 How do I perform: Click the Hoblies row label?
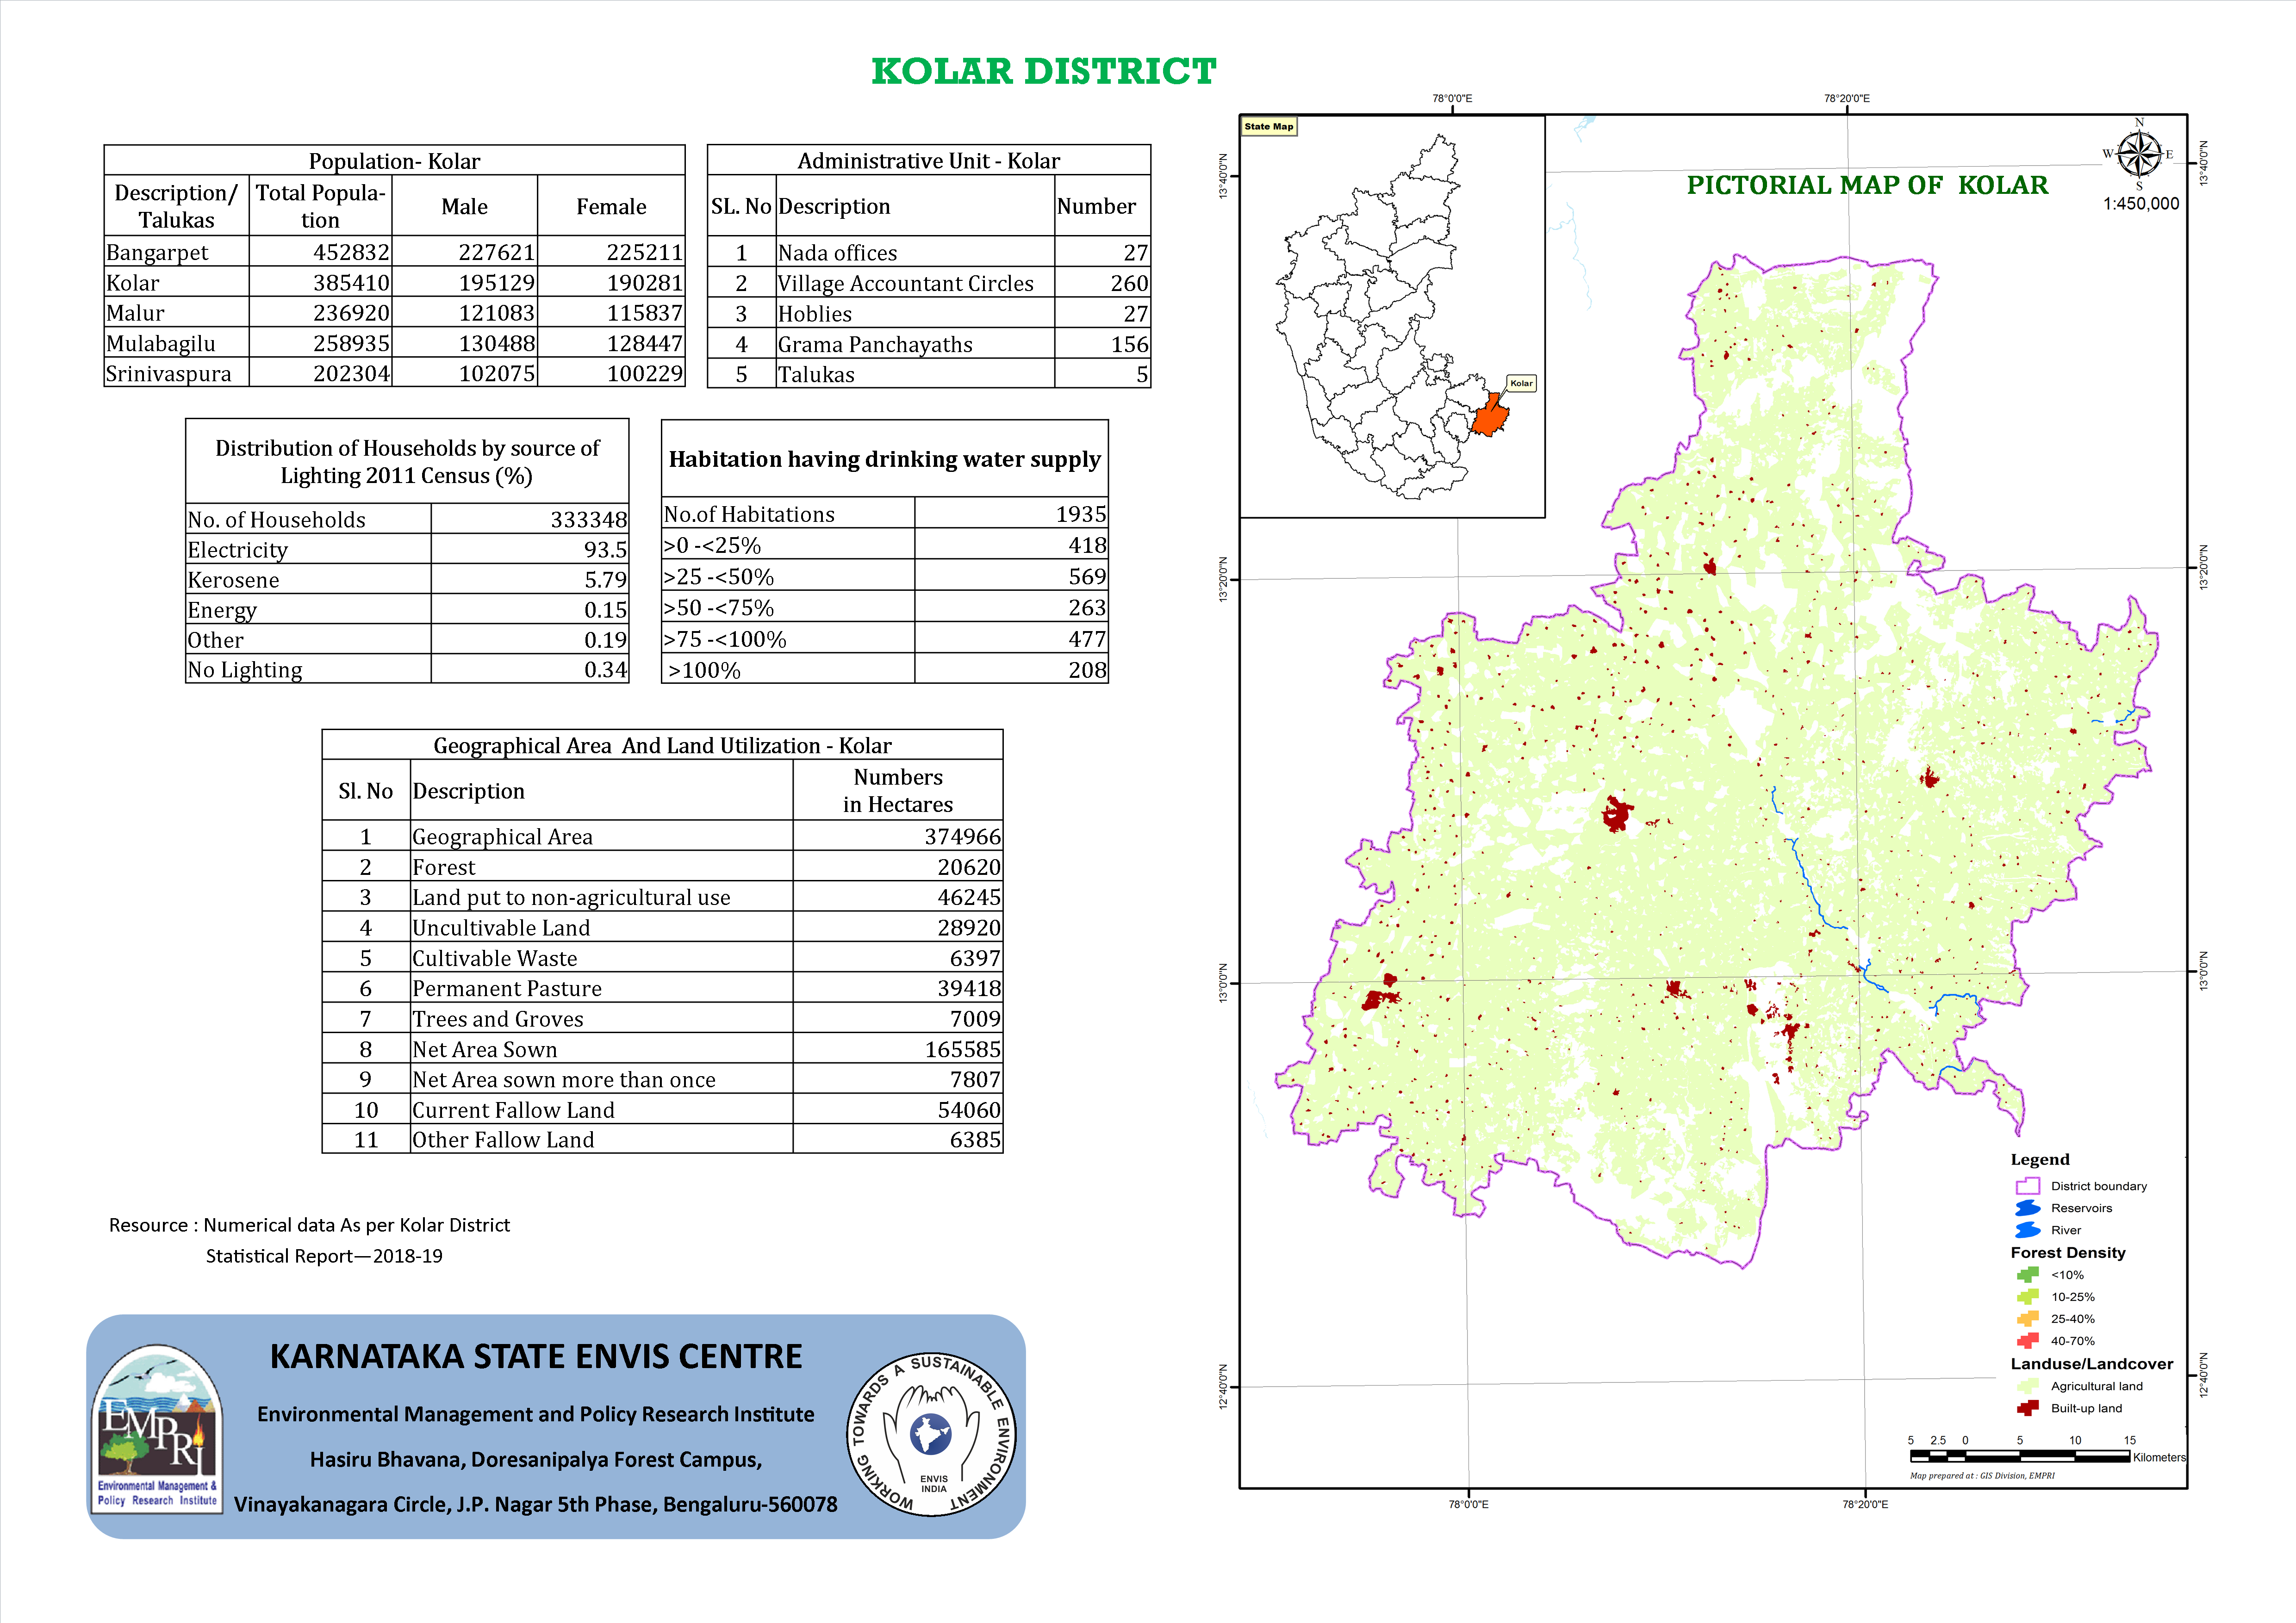coord(815,314)
